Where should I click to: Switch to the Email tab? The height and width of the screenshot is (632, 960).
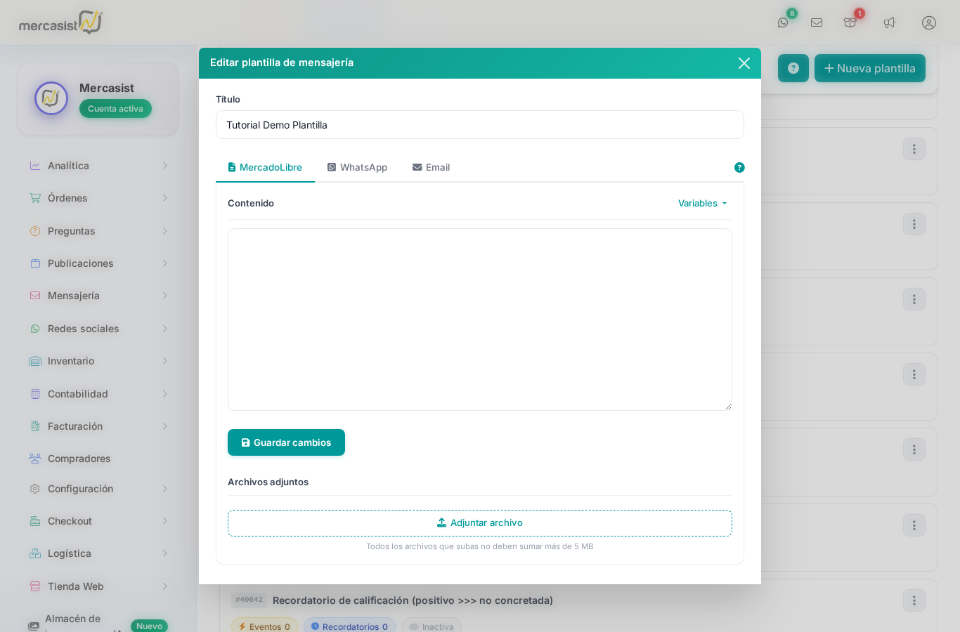click(431, 167)
